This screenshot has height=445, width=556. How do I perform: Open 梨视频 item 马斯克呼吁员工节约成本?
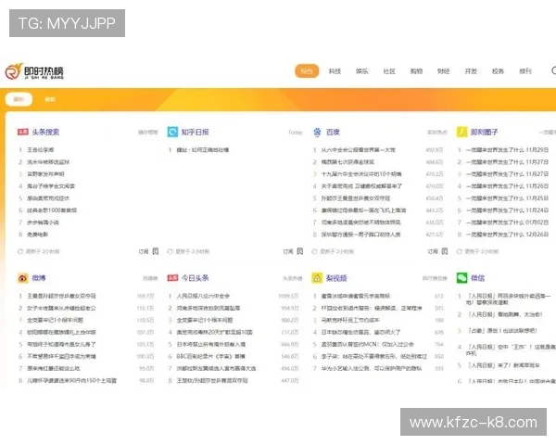pyautogui.click(x=350, y=320)
